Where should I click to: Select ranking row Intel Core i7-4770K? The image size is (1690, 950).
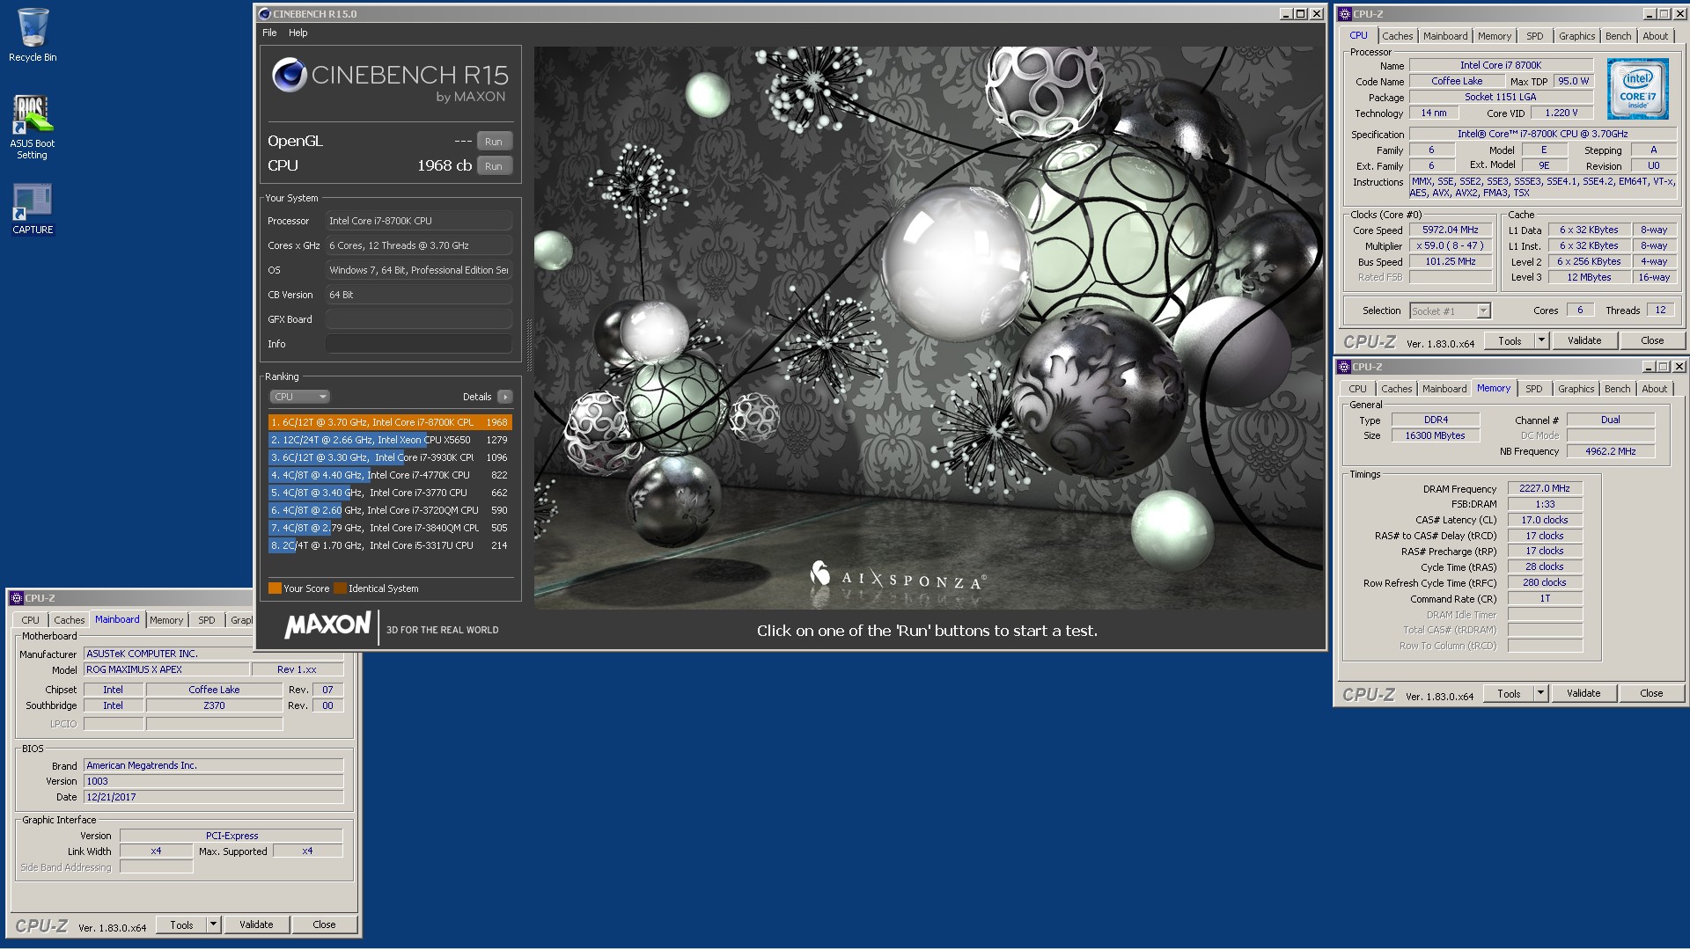[390, 475]
